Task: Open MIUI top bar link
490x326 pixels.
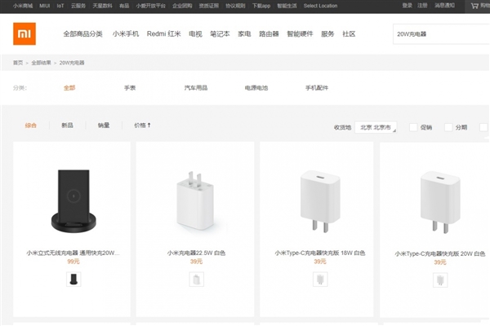Action: pos(45,6)
